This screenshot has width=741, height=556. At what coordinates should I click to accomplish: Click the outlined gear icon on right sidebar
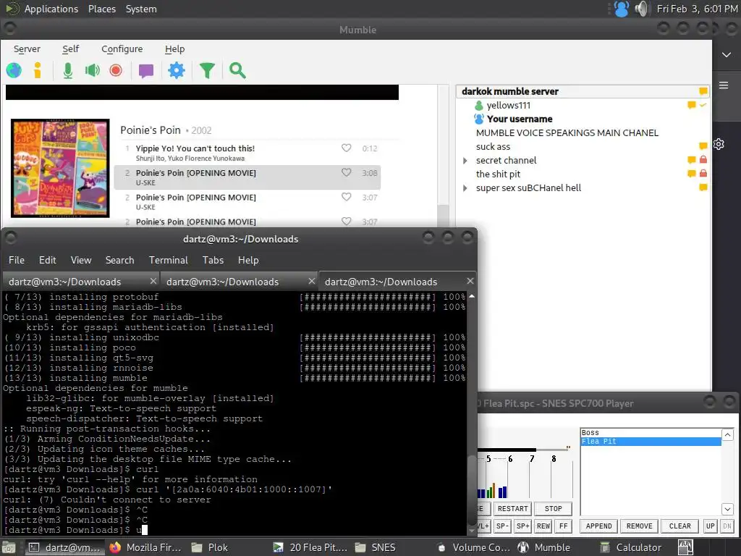(719, 144)
